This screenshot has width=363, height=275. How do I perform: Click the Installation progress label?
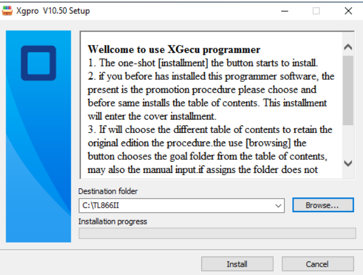[113, 222]
